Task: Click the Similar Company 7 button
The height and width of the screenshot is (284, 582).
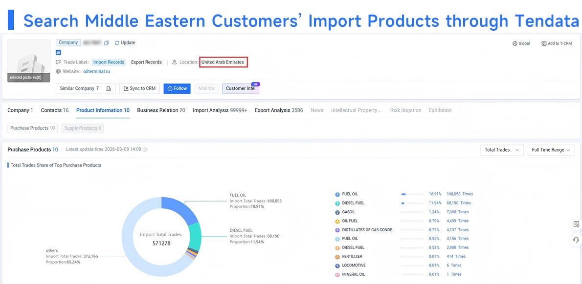Action: (86, 89)
